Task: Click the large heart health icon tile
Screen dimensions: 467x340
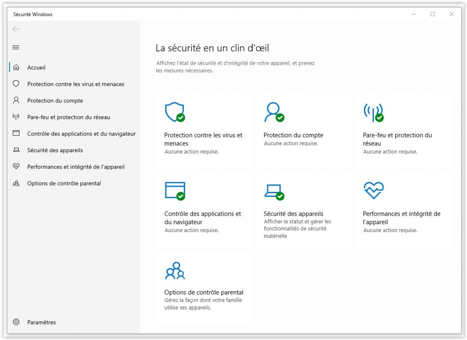Action: (x=374, y=191)
